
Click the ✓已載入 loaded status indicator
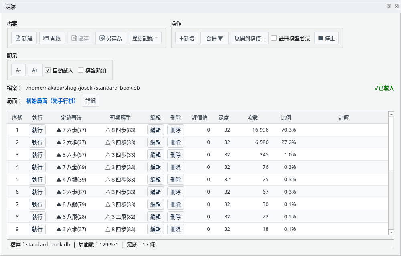[384, 88]
